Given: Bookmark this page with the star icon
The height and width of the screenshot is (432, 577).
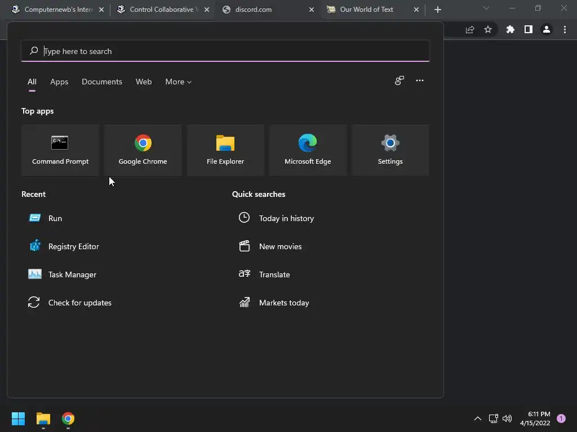Looking at the screenshot, I should click(488, 29).
